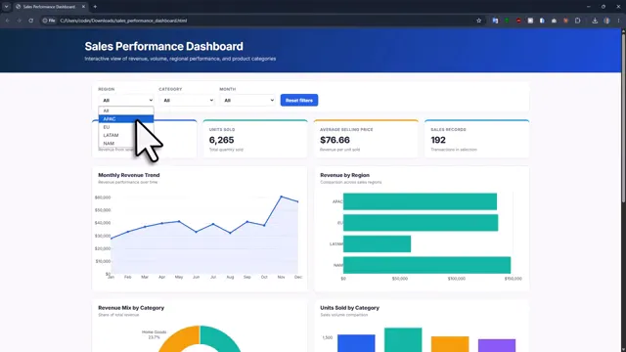The height and width of the screenshot is (352, 626).
Task: Open a new browser tab
Action: click(x=95, y=7)
